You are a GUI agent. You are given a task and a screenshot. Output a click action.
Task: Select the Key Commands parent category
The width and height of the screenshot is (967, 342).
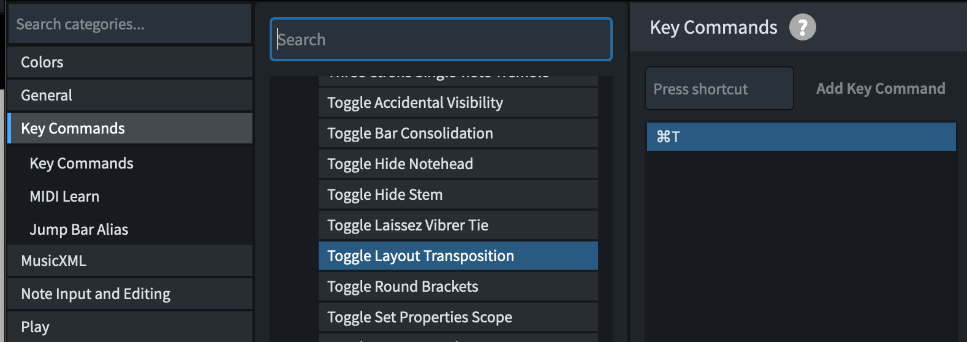pos(129,129)
